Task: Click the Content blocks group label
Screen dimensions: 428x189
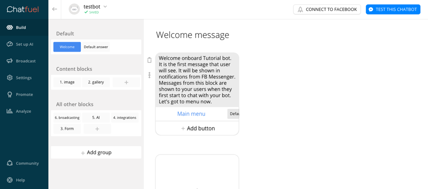Action: tap(74, 69)
